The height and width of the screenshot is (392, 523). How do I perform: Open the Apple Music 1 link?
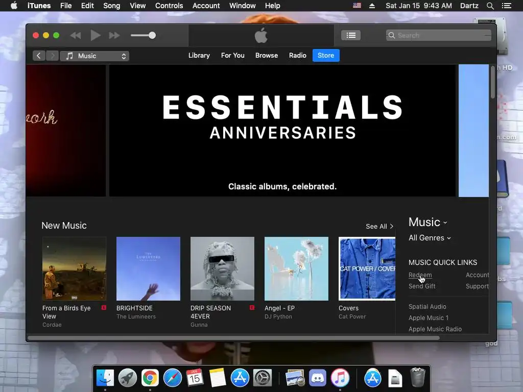point(429,318)
